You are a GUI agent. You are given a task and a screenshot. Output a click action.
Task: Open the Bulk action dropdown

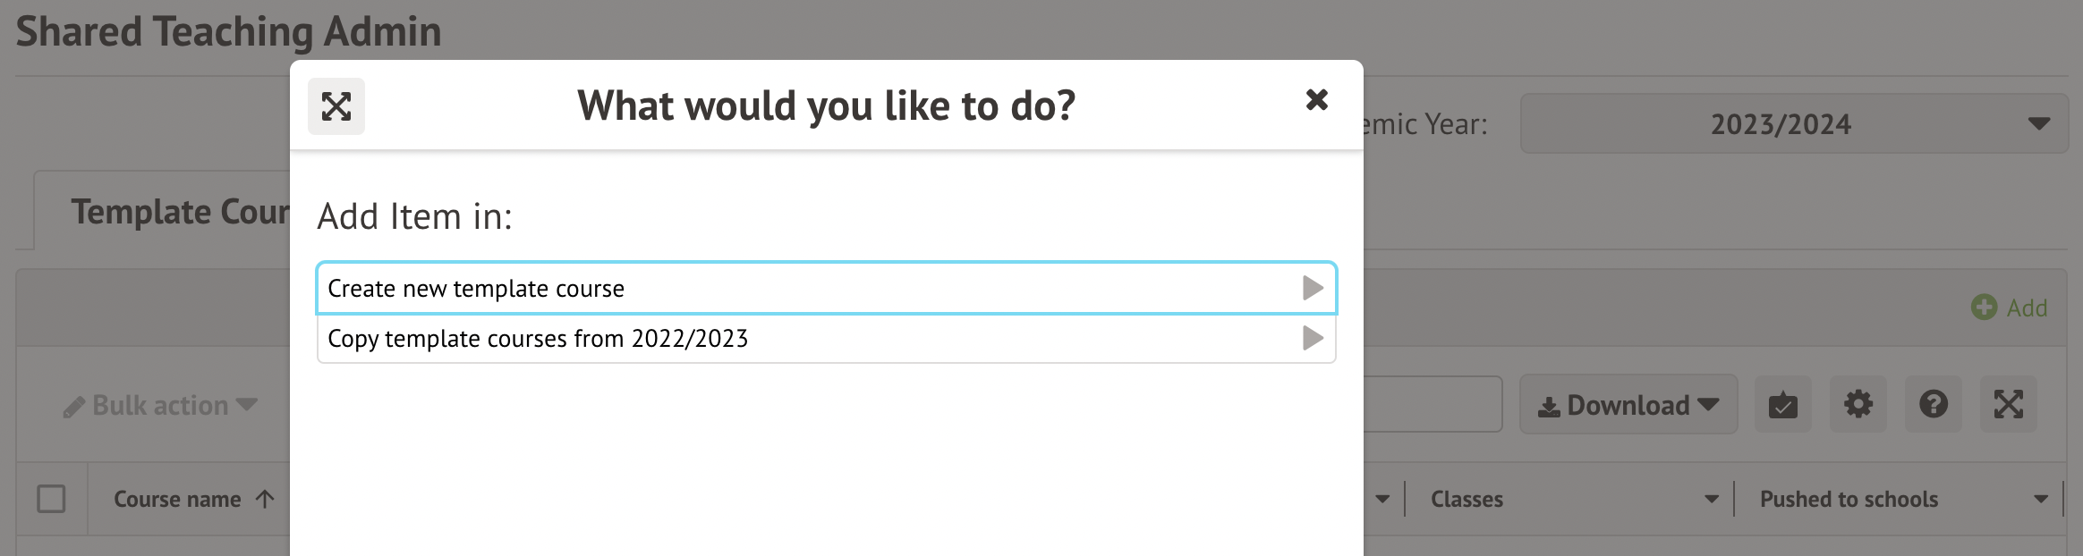click(x=161, y=406)
